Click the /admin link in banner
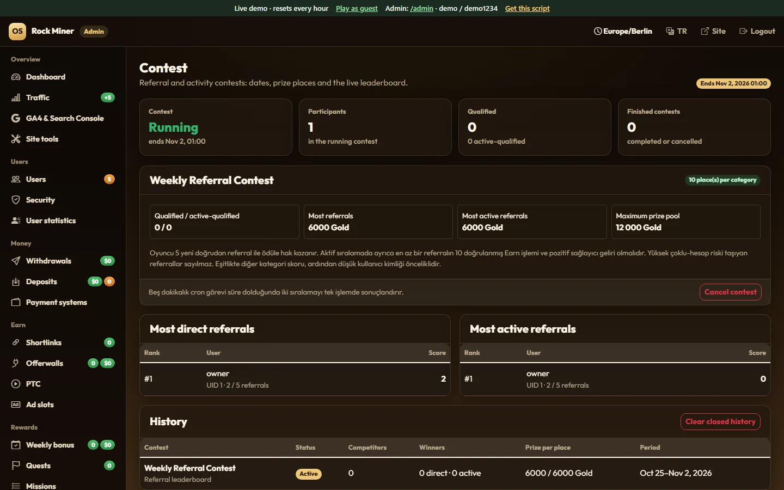Image resolution: width=784 pixels, height=490 pixels. [x=422, y=8]
